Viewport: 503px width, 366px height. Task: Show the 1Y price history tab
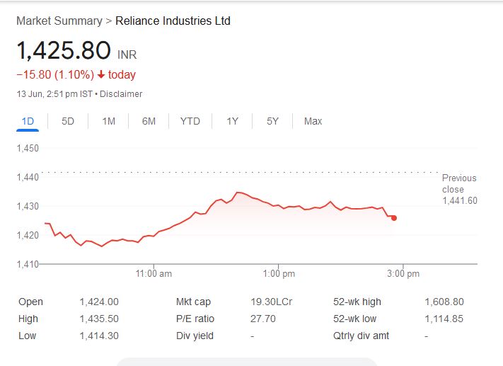click(x=232, y=121)
